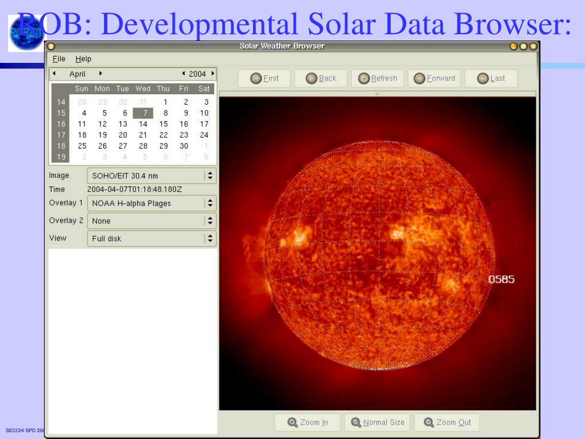The width and height of the screenshot is (585, 439).
Task: Click week number 16 in the calendar
Action: click(x=61, y=124)
